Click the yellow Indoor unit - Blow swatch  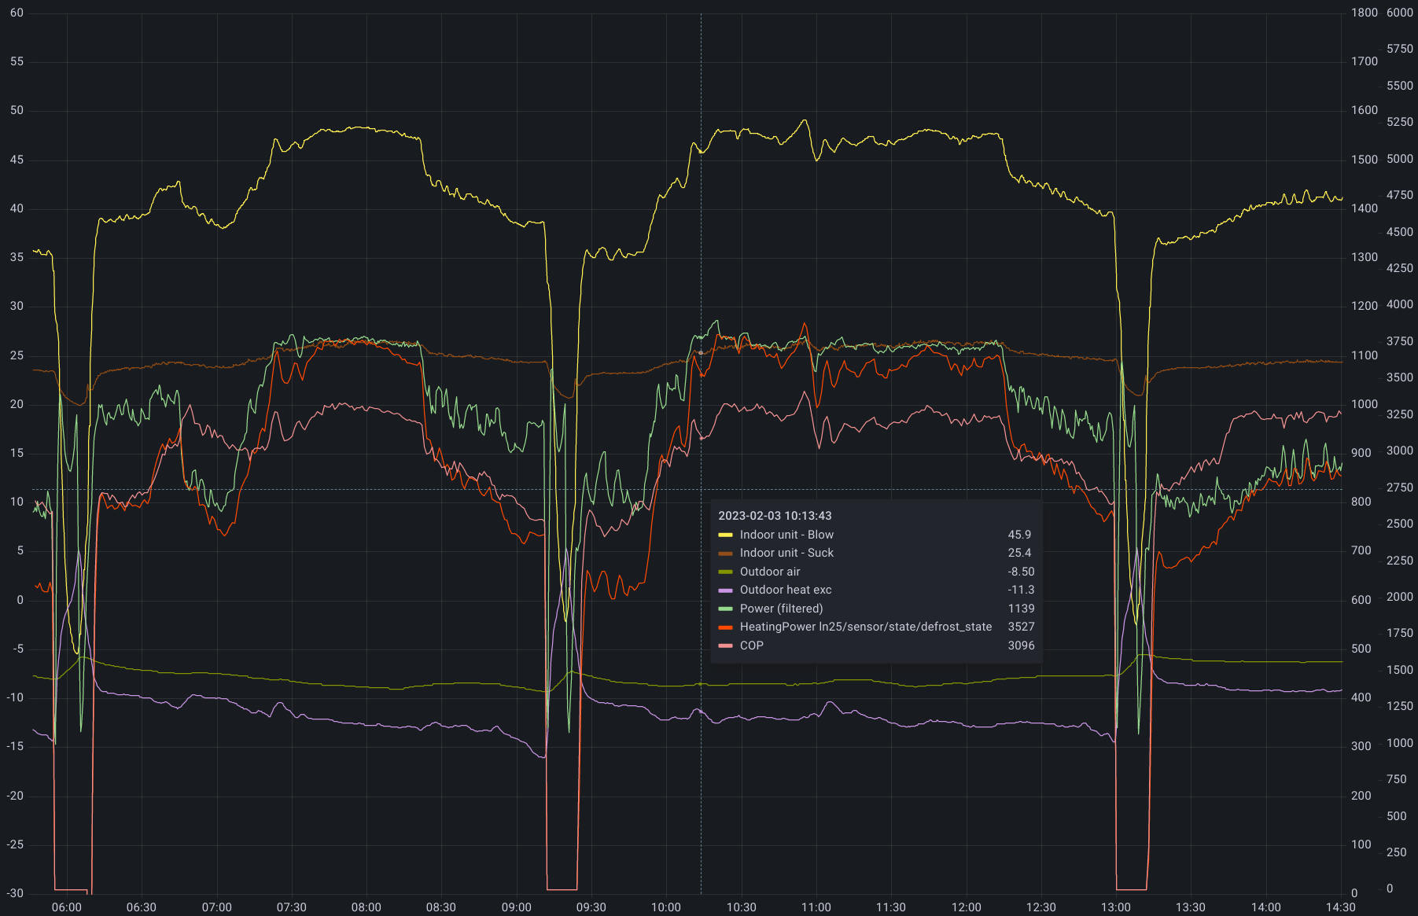click(725, 535)
